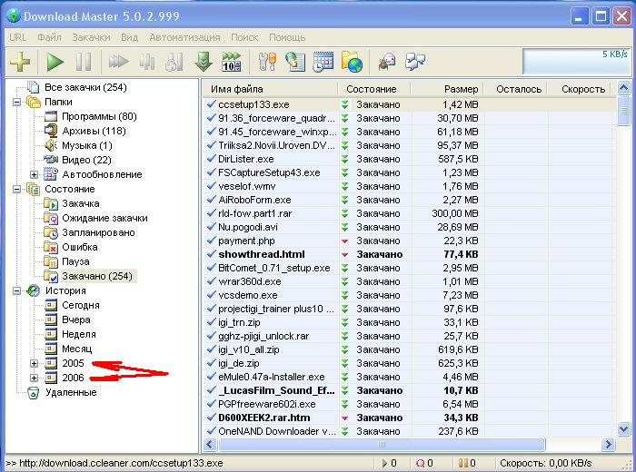Sort by Имя файла column header
This screenshot has width=636, height=472.
coord(270,89)
